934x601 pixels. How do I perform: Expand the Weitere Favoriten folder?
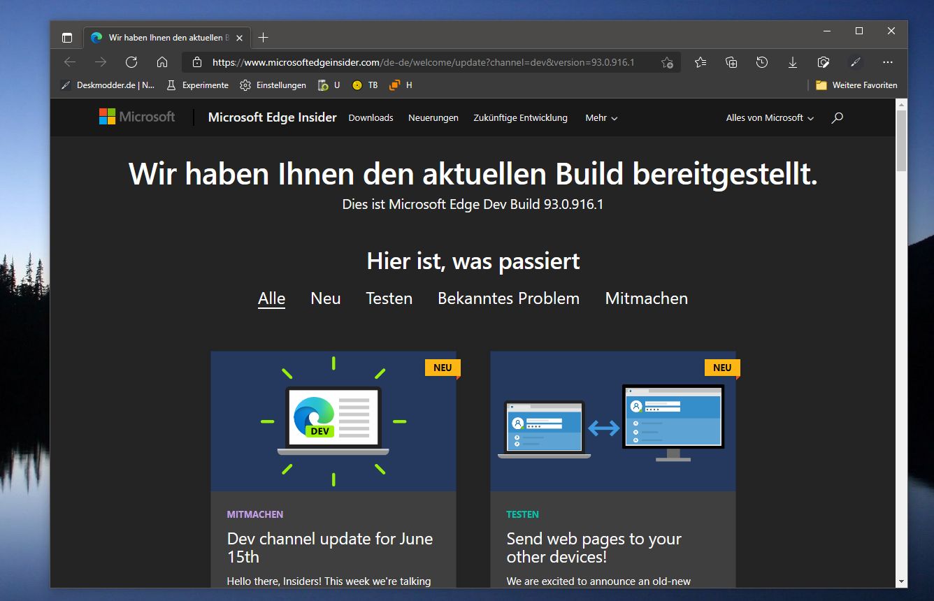click(856, 85)
